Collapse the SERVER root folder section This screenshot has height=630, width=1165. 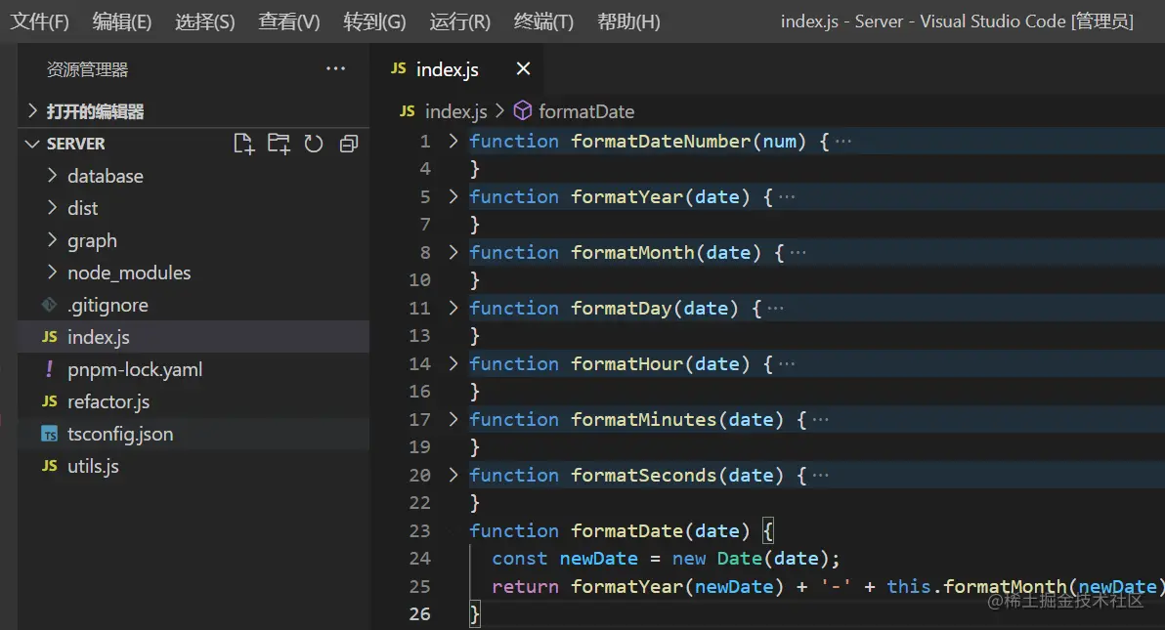75,144
